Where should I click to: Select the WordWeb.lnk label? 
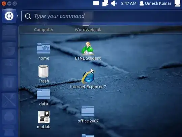[x=88, y=29]
